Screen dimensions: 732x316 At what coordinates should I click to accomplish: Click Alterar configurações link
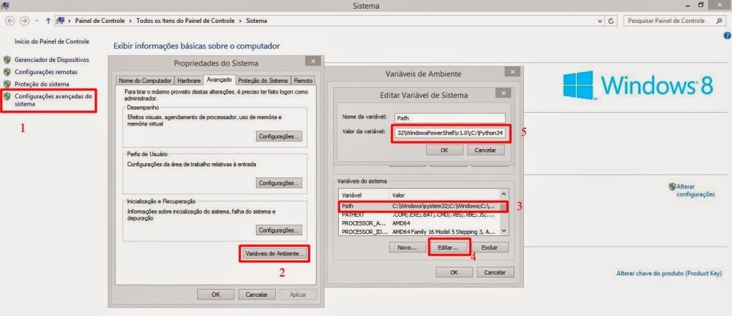(x=696, y=190)
